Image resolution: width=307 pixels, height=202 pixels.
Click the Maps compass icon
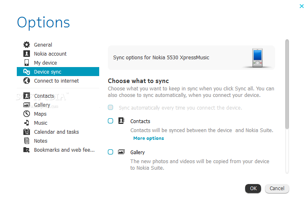tap(27, 114)
